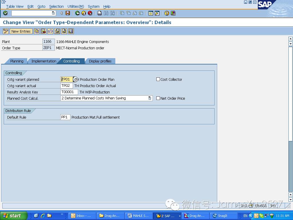Click the small left triangle beside command field
This screenshot has height=220, width=293.
tap(61, 13)
